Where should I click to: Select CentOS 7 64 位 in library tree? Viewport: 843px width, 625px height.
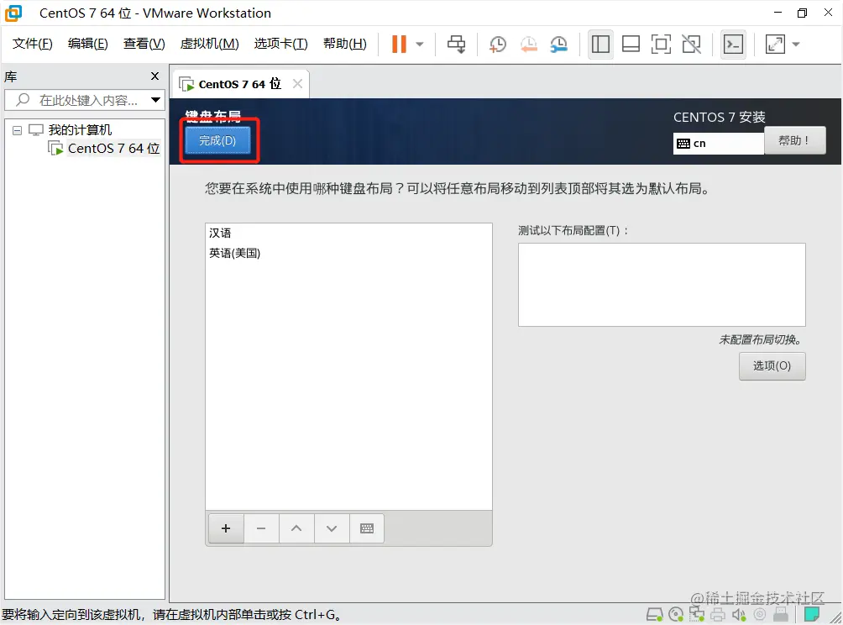click(x=113, y=149)
